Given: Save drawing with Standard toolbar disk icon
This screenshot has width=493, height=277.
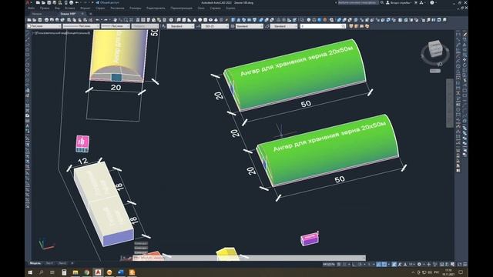Looking at the screenshot, I should click(x=39, y=20).
